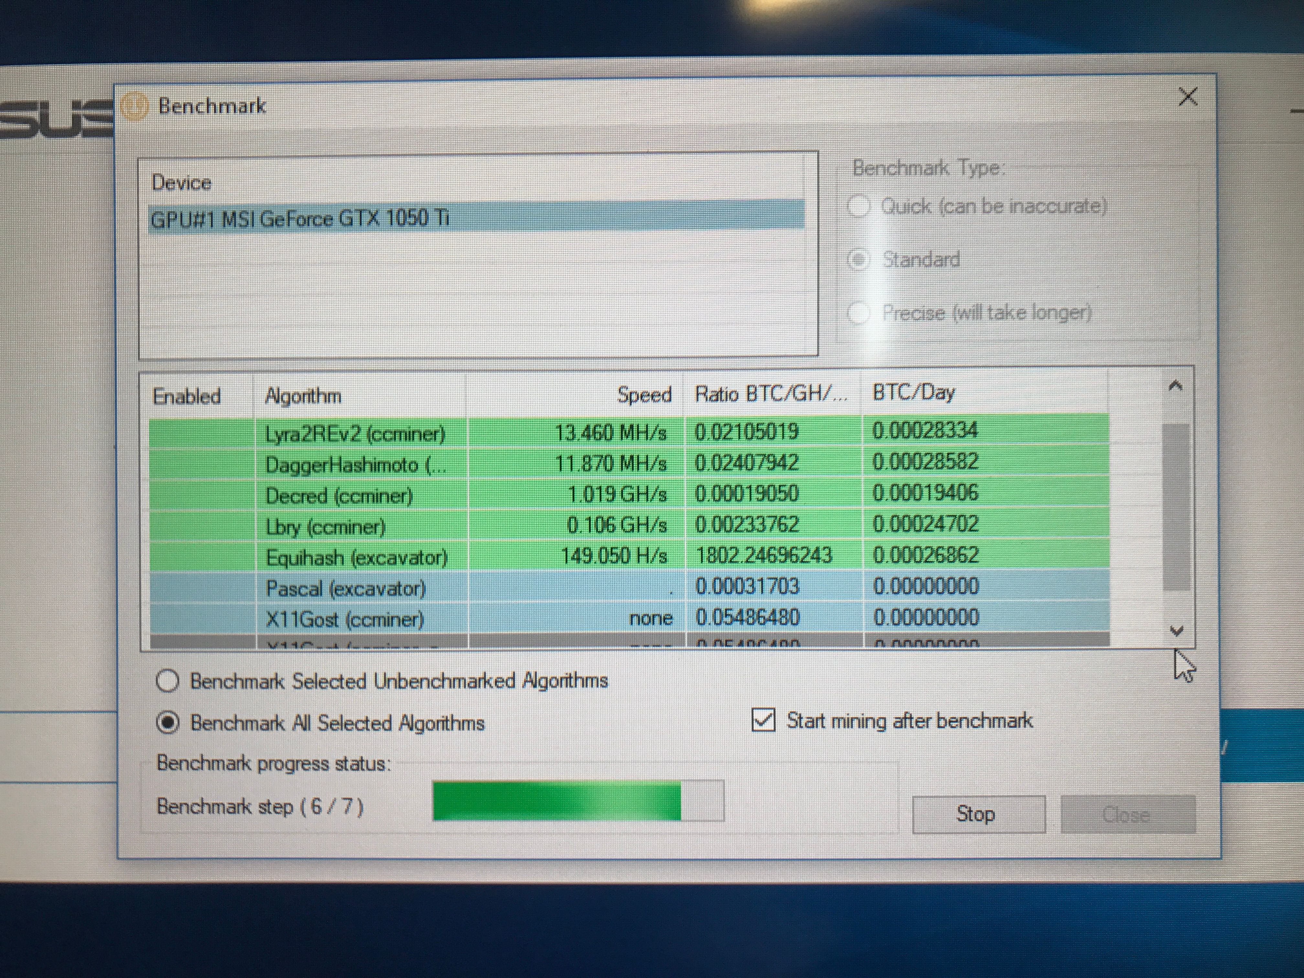1304x978 pixels.
Task: Click ratio value 1802.24696243
Action: coord(764,555)
